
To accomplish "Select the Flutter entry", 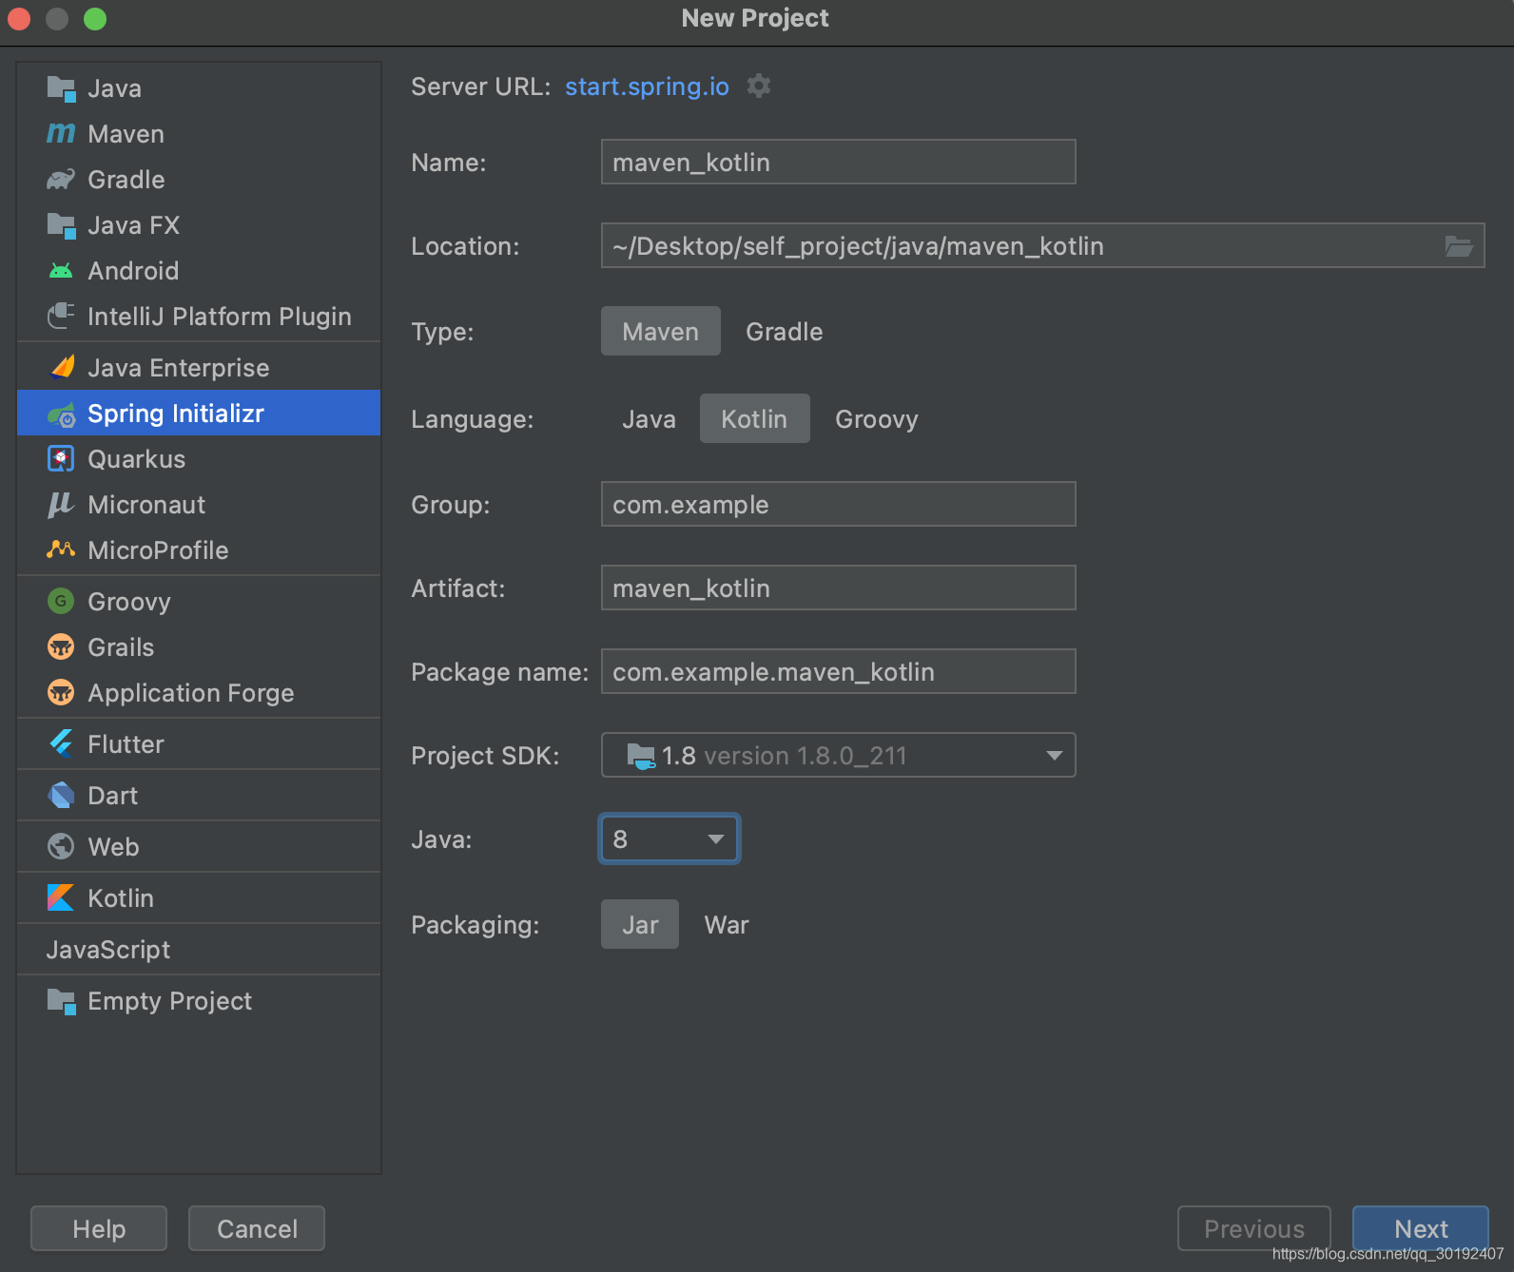I will [199, 743].
